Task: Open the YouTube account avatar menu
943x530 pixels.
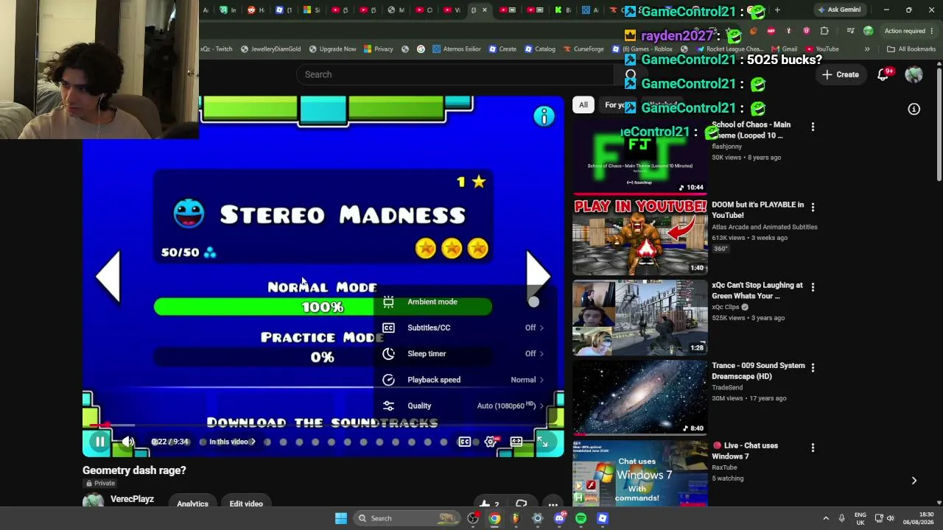Action: tap(914, 74)
